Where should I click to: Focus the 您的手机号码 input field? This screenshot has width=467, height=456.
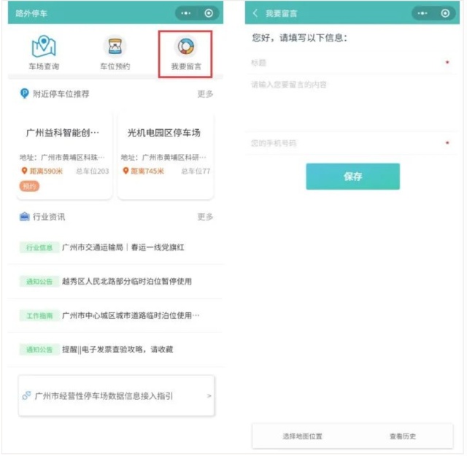click(347, 143)
